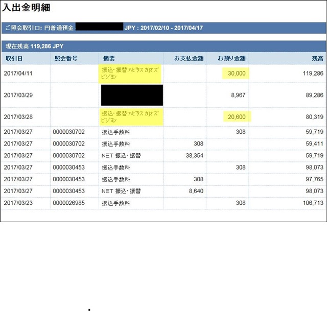Image resolution: width=327 pixels, height=311 pixels.
Task: Click the highlighted 30,000 deposit amount
Action: 237,74
